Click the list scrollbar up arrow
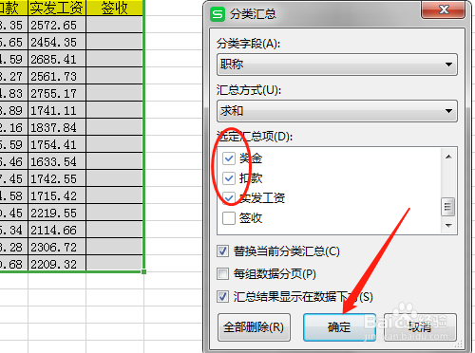Viewport: 475px width, 353px height. pyautogui.click(x=448, y=157)
